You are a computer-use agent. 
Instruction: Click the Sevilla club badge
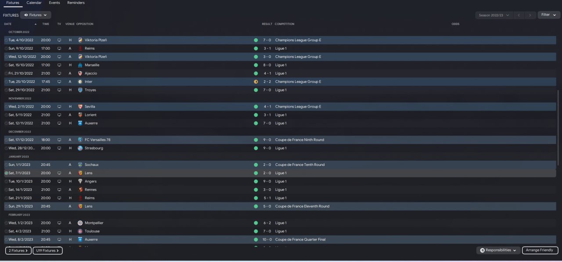click(80, 107)
